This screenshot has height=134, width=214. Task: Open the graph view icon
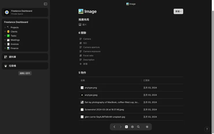(x=132, y=127)
